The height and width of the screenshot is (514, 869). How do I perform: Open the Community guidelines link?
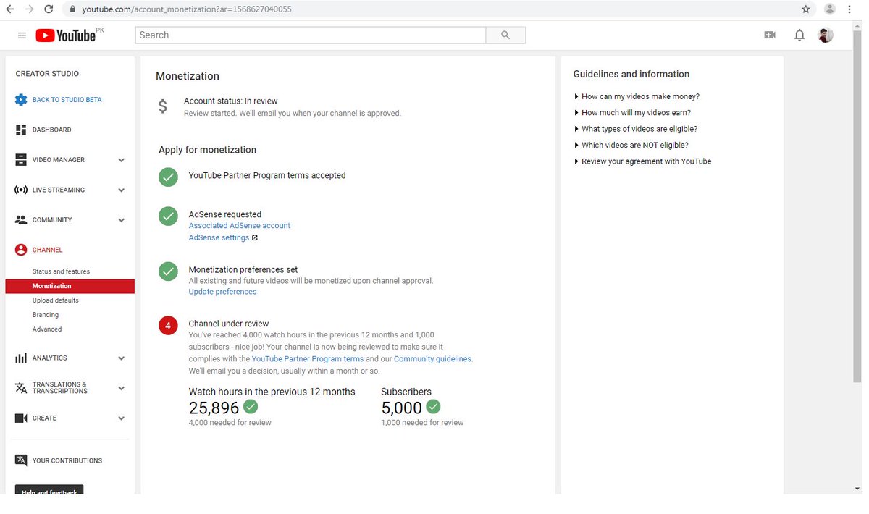(x=433, y=359)
